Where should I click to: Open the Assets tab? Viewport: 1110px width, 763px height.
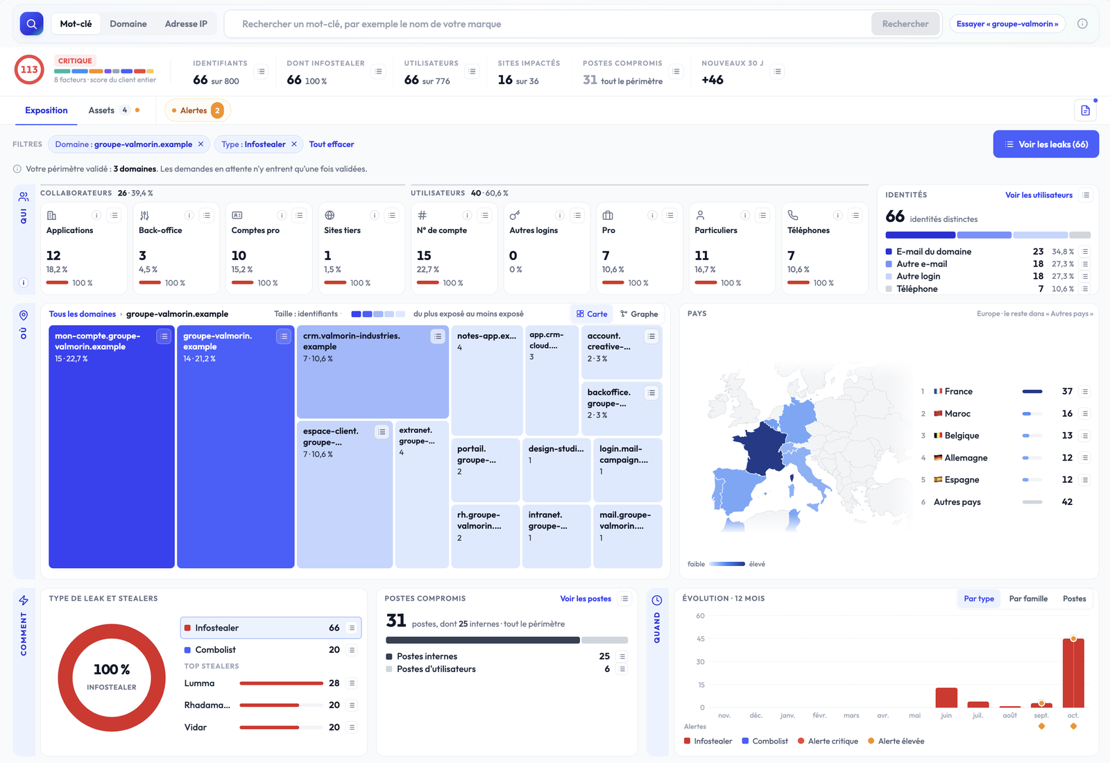click(x=114, y=110)
